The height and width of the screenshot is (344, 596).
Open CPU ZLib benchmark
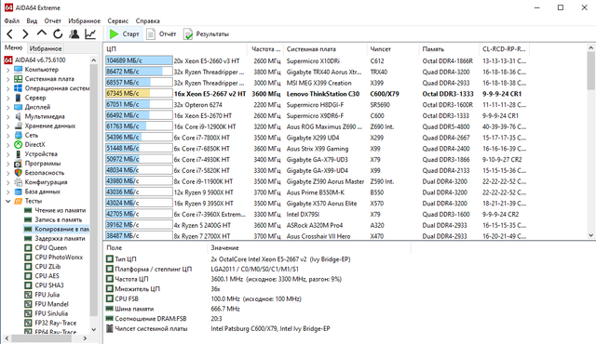[43, 267]
